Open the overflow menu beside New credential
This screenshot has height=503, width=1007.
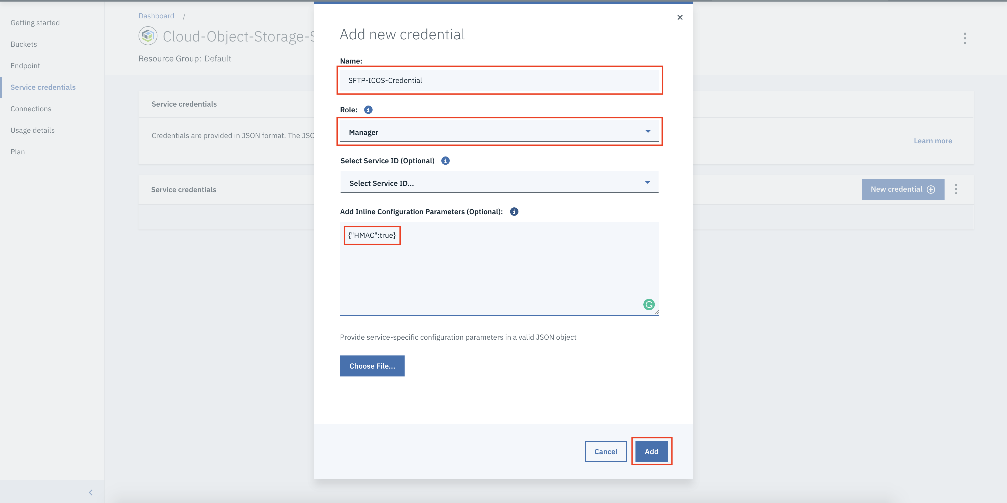956,189
